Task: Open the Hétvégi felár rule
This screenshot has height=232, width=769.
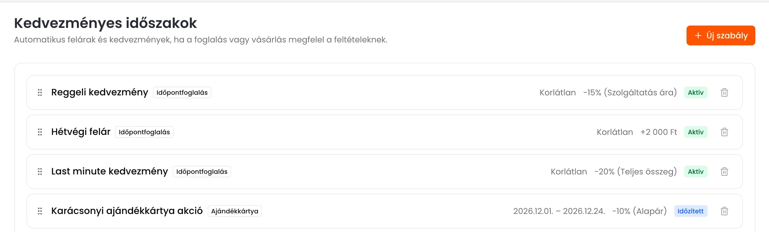Action: pyautogui.click(x=81, y=132)
